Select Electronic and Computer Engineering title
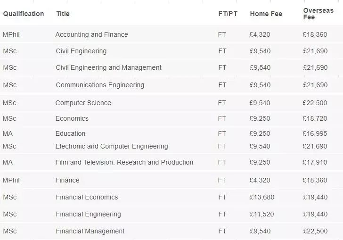This screenshot has height=240, width=343. pyautogui.click(x=112, y=146)
